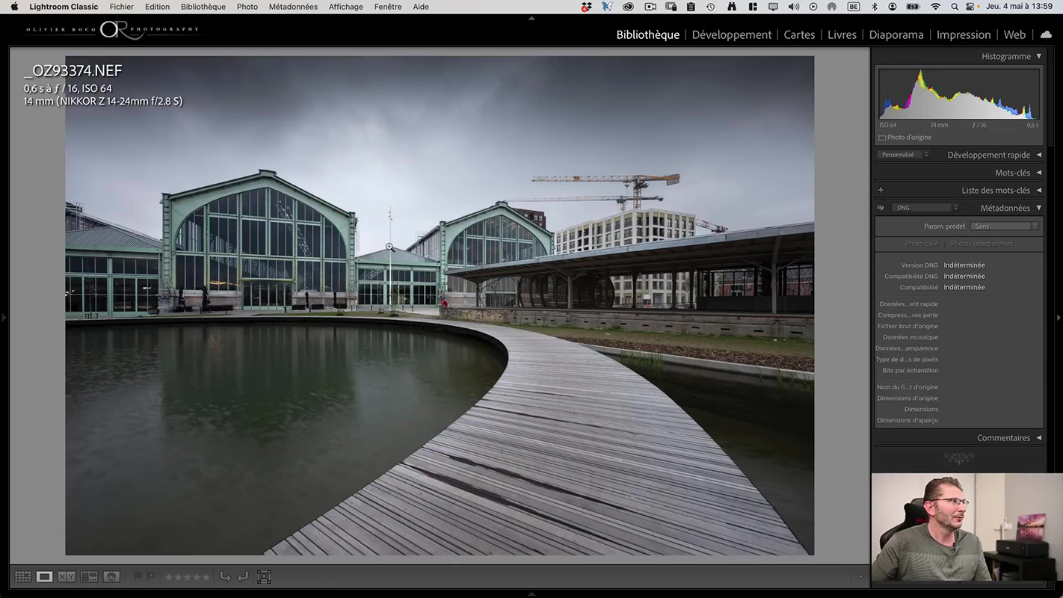
Task: Click the rotate counterclockwise arrow icon
Action: pos(225,576)
